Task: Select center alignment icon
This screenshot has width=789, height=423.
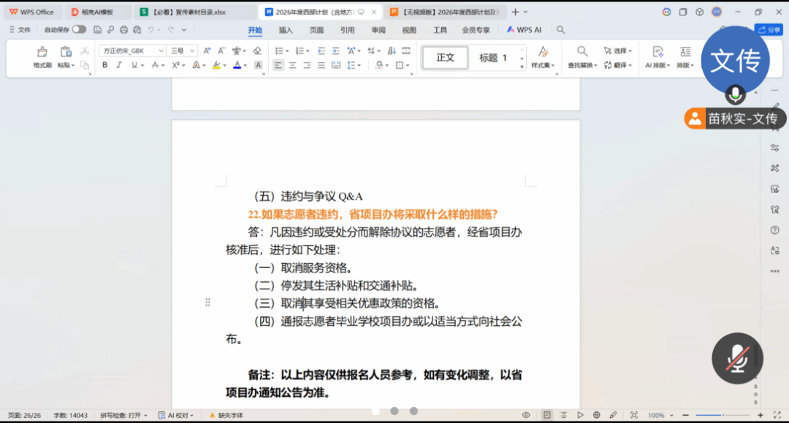Action: (x=292, y=65)
